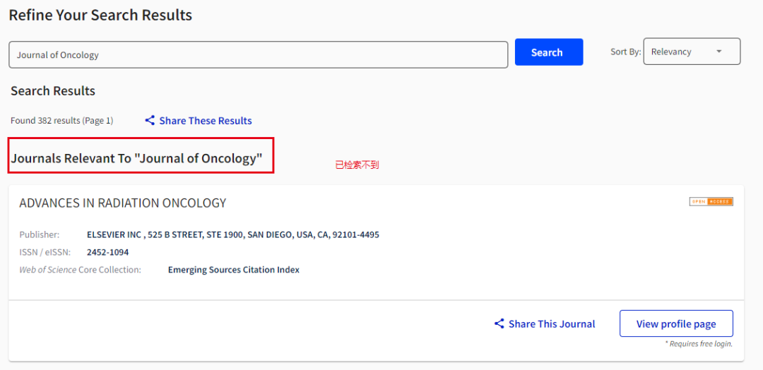Viewport: 763px width, 370px height.
Task: Click the Refine Your Search Results heading
Action: 100,15
